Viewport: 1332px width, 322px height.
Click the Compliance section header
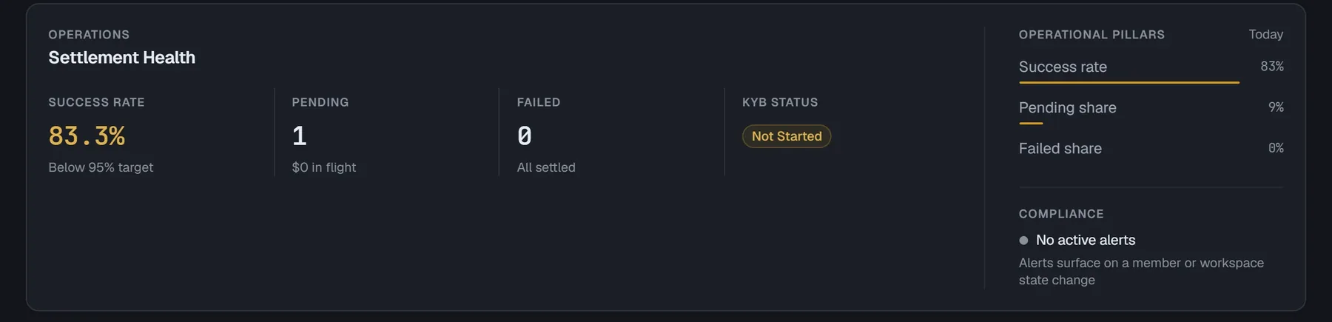(x=1060, y=214)
